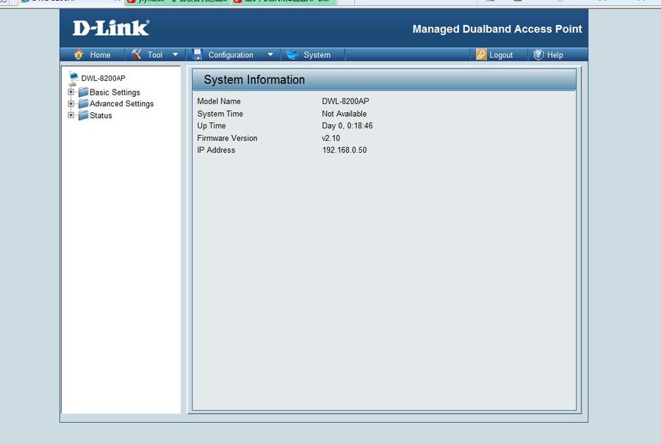Click the Model Name label

click(x=219, y=101)
